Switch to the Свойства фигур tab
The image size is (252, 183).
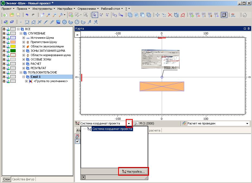pos(24,179)
